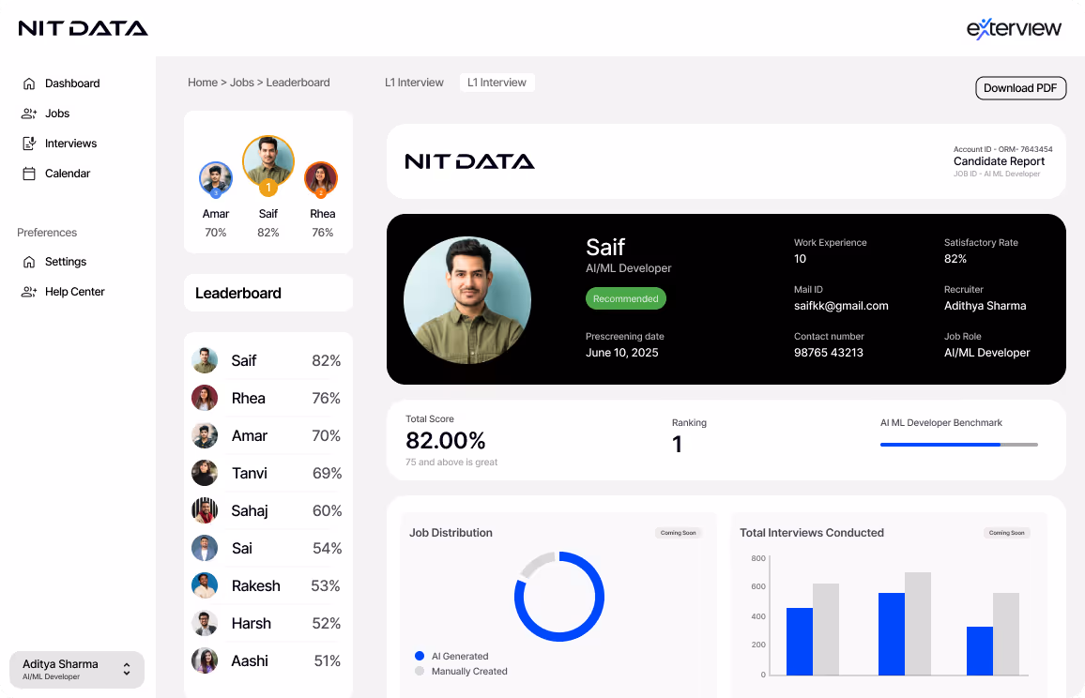The height and width of the screenshot is (698, 1085).
Task: Click the Settings icon under Preferences
Action: [x=29, y=262]
